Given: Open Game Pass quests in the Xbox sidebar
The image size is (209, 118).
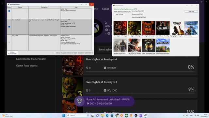Looking at the screenshot, I should (x=27, y=66).
